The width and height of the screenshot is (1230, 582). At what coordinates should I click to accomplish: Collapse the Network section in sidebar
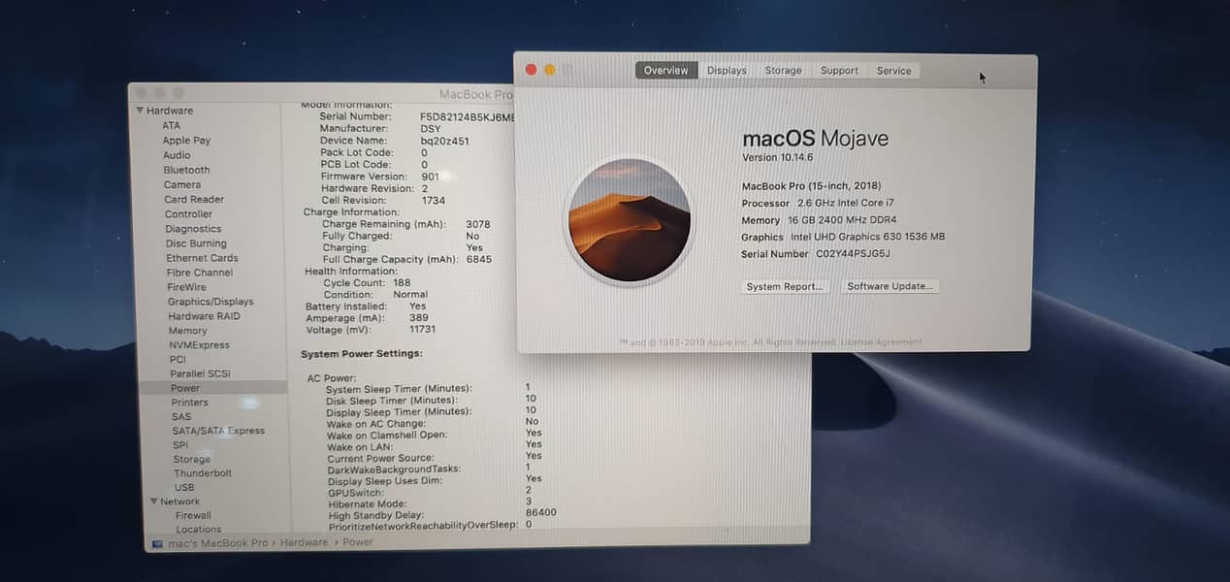(153, 501)
